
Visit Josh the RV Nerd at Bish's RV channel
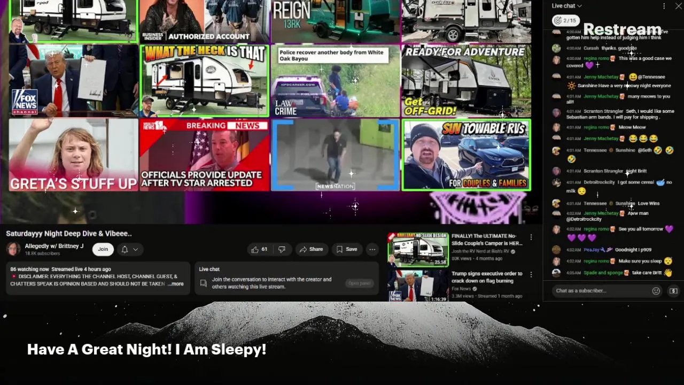click(480, 251)
